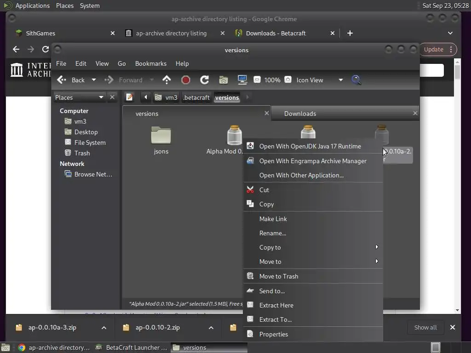
Task: Choose Open With OpenJDK Java 17 Runtime
Action: point(313,146)
